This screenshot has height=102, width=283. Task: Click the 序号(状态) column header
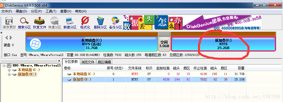(115, 68)
